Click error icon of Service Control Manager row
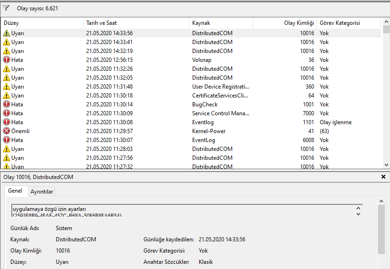The width and height of the screenshot is (390, 269). [7, 113]
